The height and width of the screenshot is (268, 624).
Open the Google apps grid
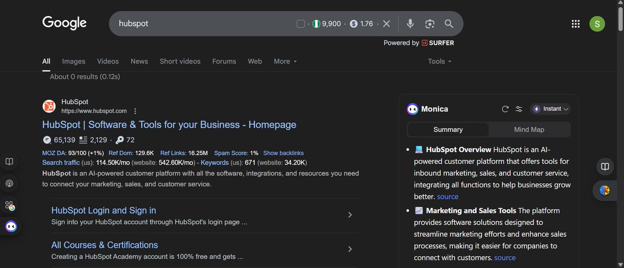pos(576,23)
